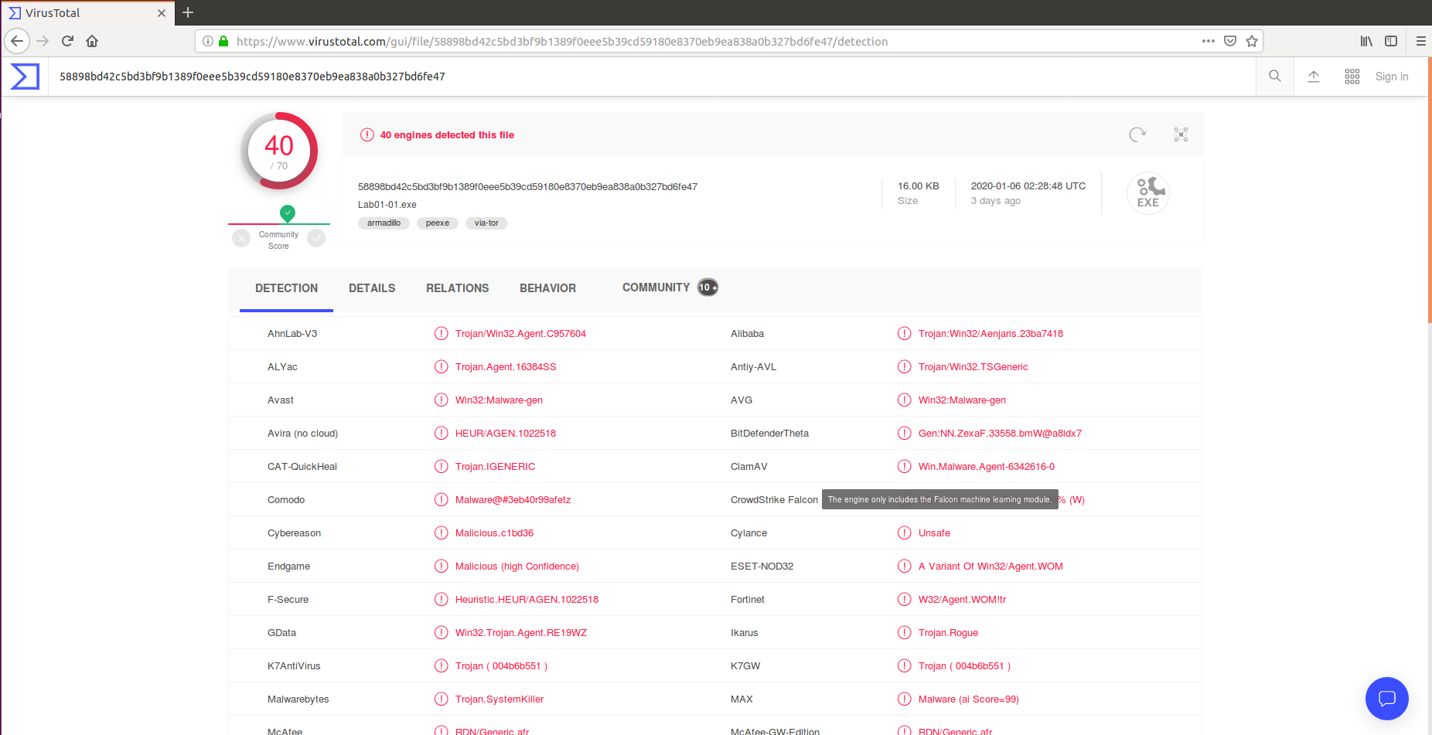Image resolution: width=1432 pixels, height=735 pixels.
Task: Click the Trojan.Agent.16384SS result
Action: click(x=506, y=367)
